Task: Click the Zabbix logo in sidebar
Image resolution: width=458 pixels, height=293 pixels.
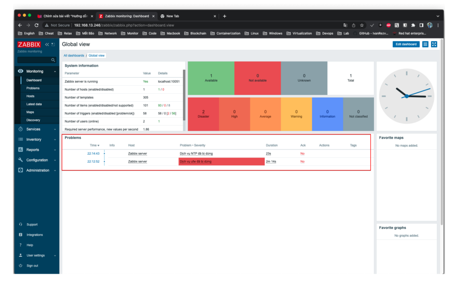Action: (x=29, y=44)
